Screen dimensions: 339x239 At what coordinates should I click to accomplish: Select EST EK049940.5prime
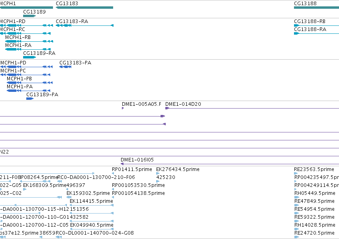(92, 225)
